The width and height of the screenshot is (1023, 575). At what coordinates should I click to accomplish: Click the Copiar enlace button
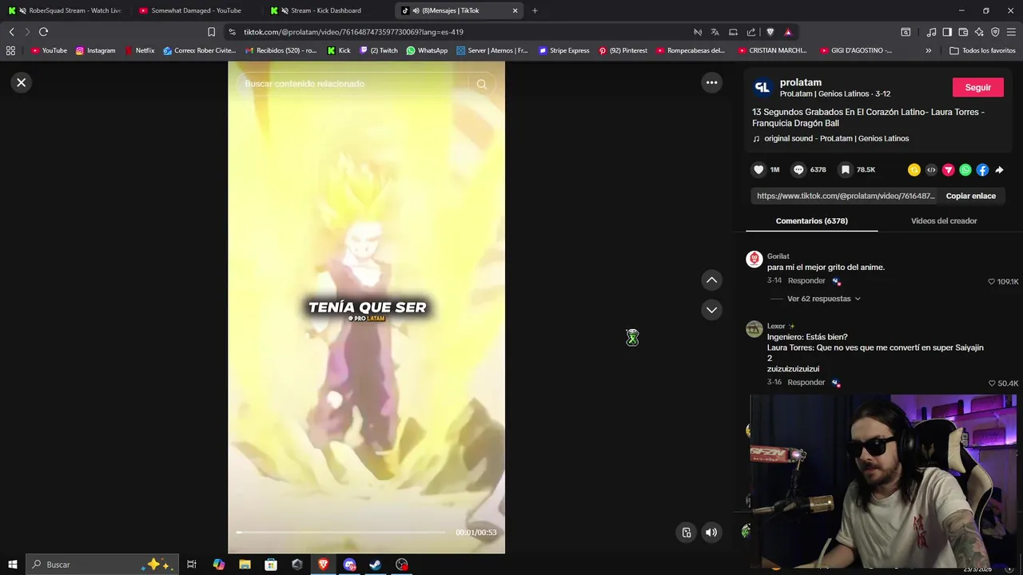coord(970,196)
